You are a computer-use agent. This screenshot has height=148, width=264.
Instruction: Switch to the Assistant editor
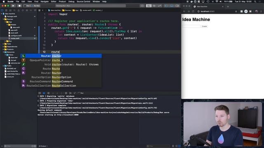tap(154, 6)
